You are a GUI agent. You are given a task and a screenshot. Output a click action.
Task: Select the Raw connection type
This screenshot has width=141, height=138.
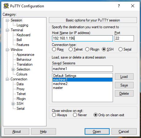(x=54, y=49)
